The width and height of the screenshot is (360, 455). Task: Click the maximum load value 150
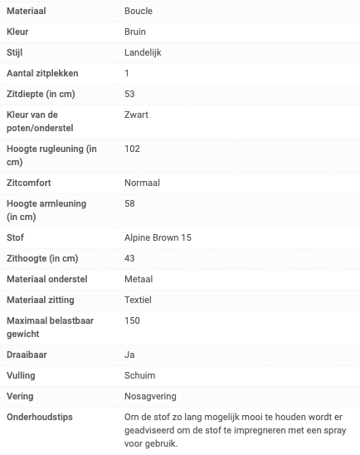pyautogui.click(x=132, y=320)
